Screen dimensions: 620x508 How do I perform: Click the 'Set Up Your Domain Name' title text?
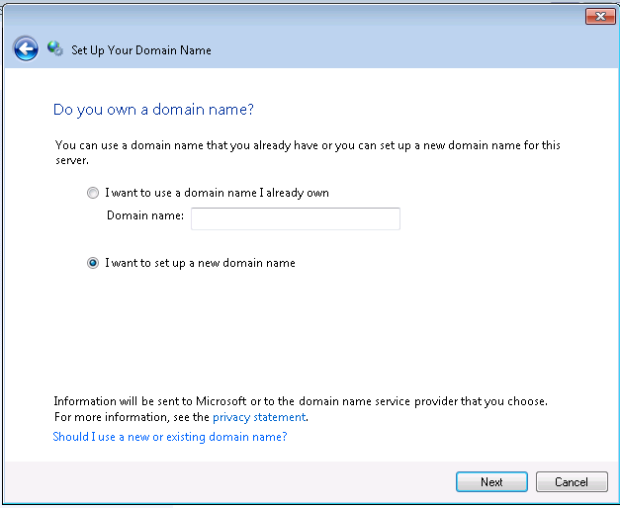click(141, 49)
